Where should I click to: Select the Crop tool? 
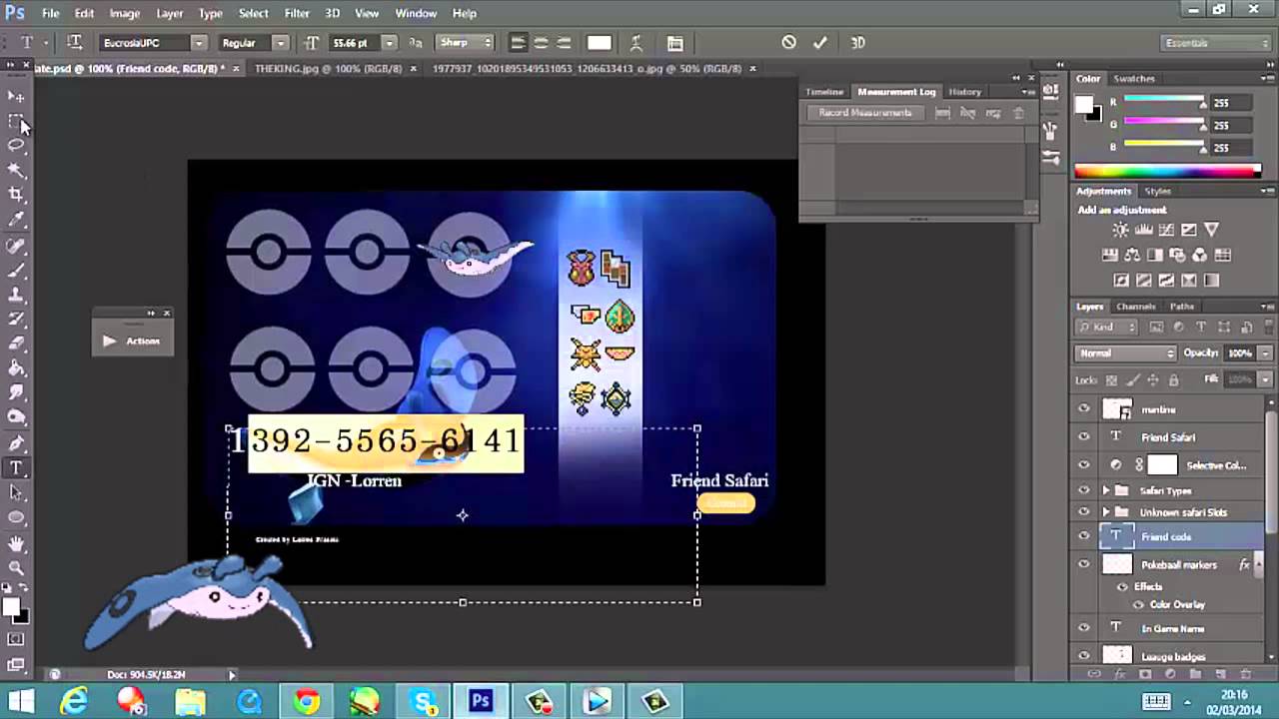[x=16, y=195]
